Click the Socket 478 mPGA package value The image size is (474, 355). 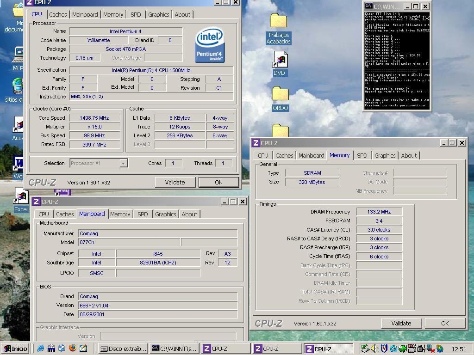pyautogui.click(x=126, y=49)
